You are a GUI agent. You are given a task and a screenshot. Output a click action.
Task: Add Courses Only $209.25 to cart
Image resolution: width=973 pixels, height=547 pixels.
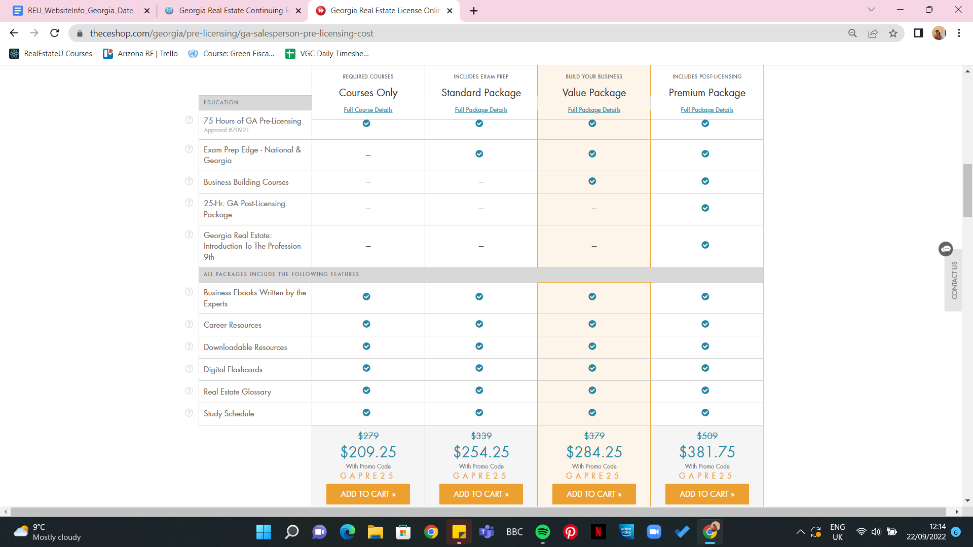(368, 494)
